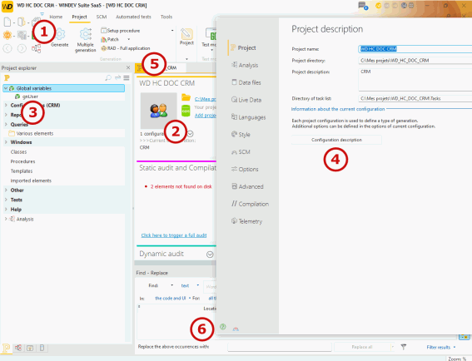This screenshot has height=361, width=472.
Task: Expand the Dynamic audit section chevron
Action: point(210,255)
